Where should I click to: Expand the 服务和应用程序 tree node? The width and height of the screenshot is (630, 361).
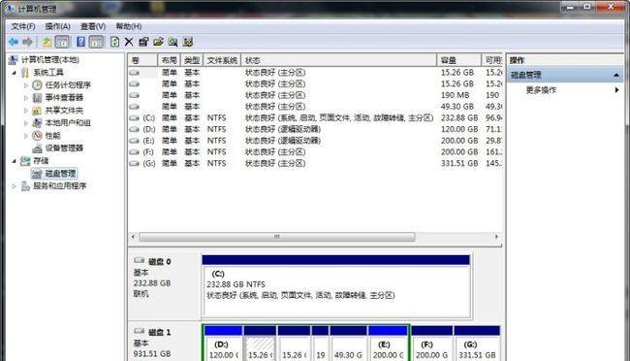tap(15, 186)
